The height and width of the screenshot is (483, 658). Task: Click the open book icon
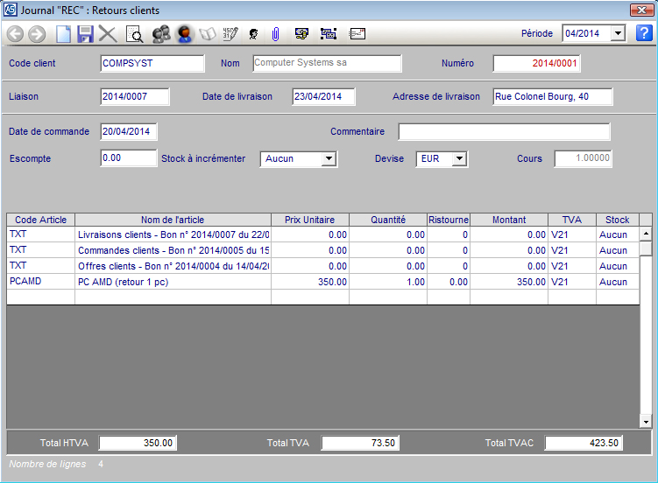pyautogui.click(x=208, y=34)
